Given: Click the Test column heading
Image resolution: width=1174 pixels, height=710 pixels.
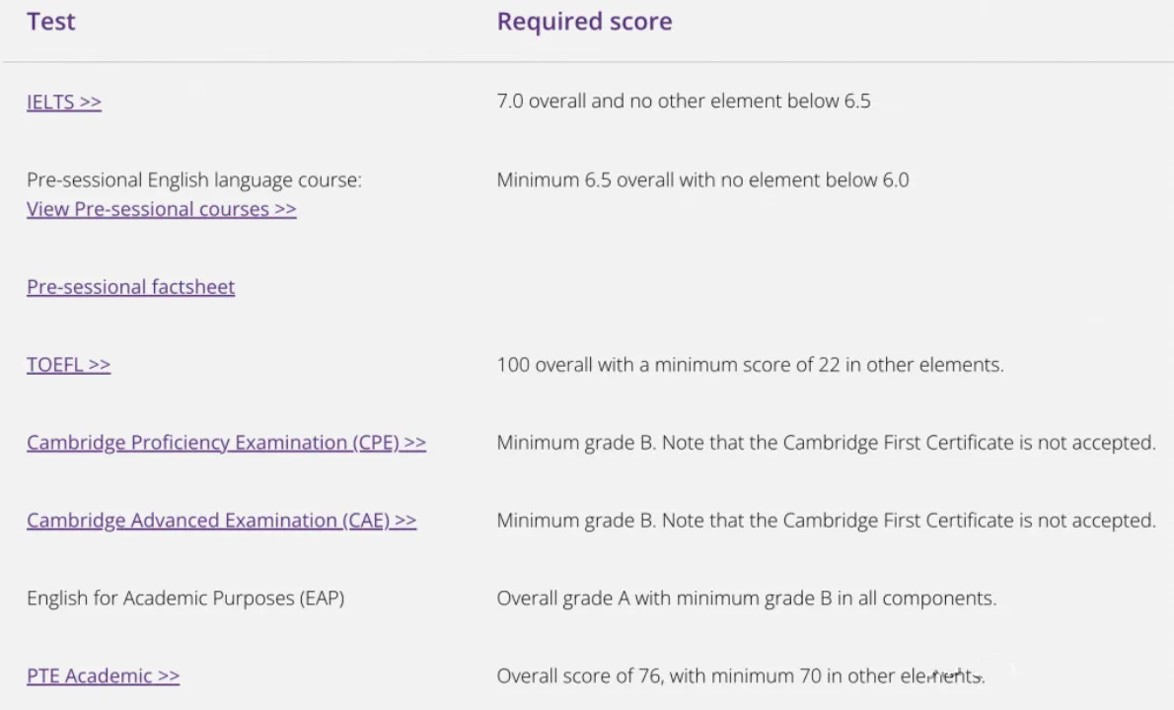Looking at the screenshot, I should [x=51, y=22].
